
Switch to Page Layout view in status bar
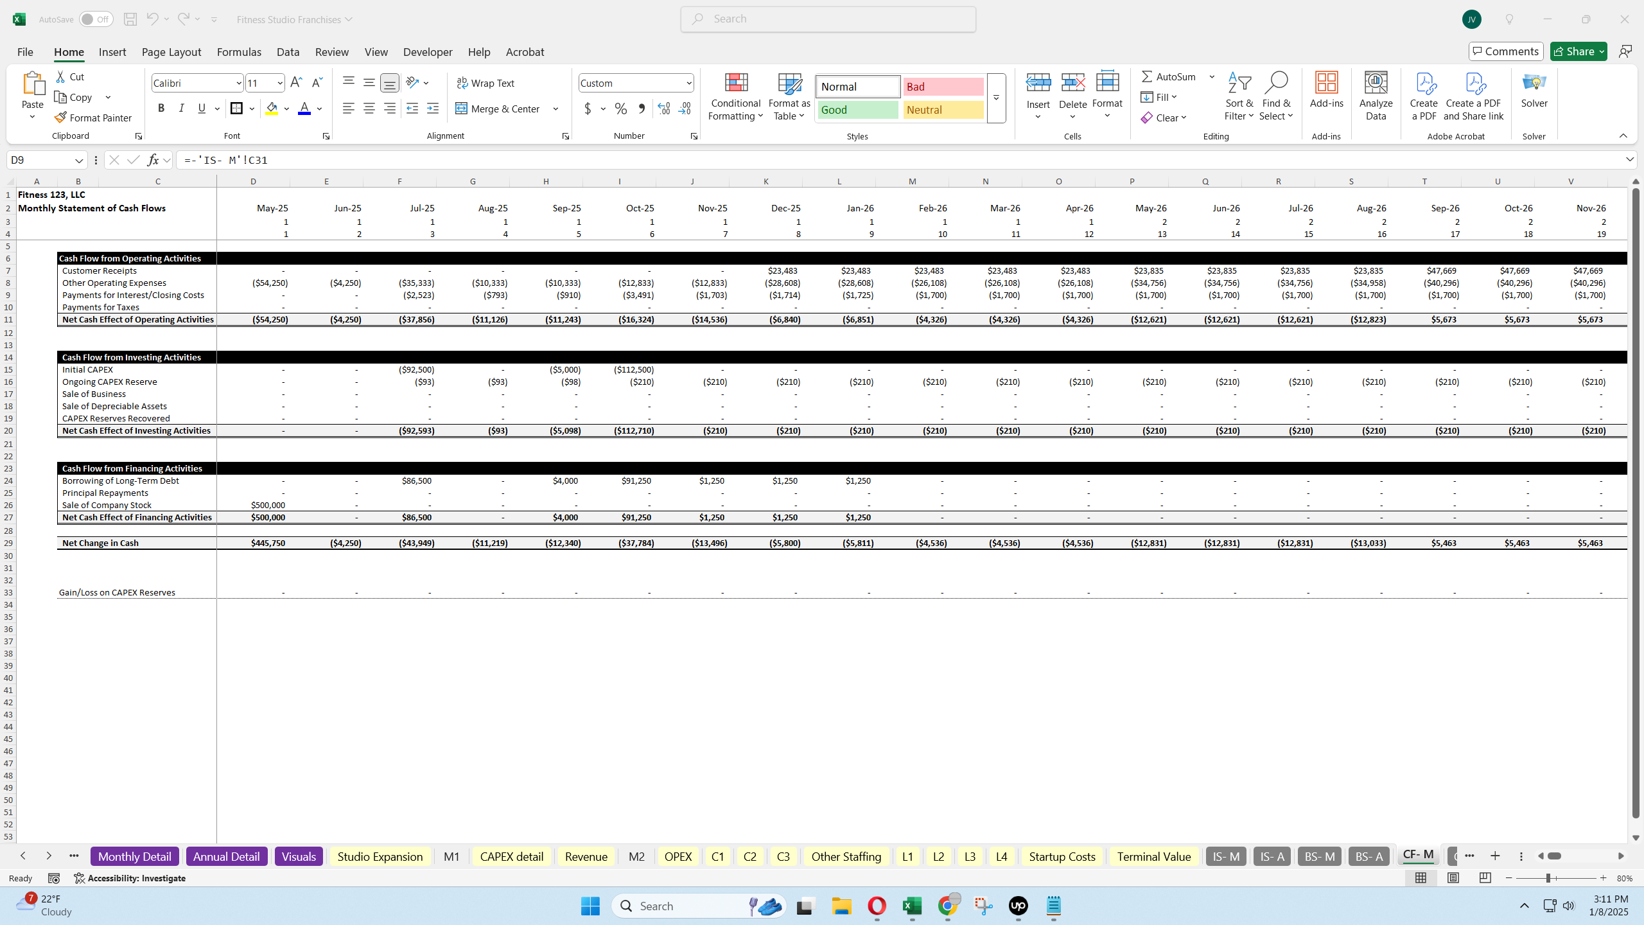point(1453,878)
